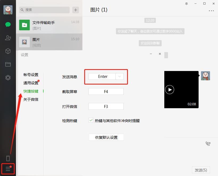
Task: Change the 打开微信 F3 shortcut
Action: (x=106, y=106)
